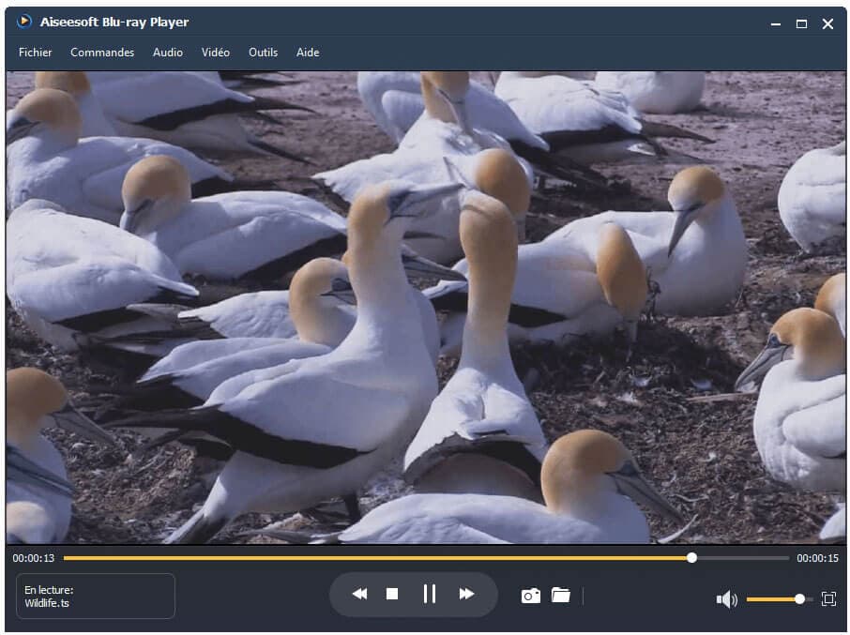Viewport: 850px width, 635px height.
Task: Click the fast forward button
Action: coord(466,594)
